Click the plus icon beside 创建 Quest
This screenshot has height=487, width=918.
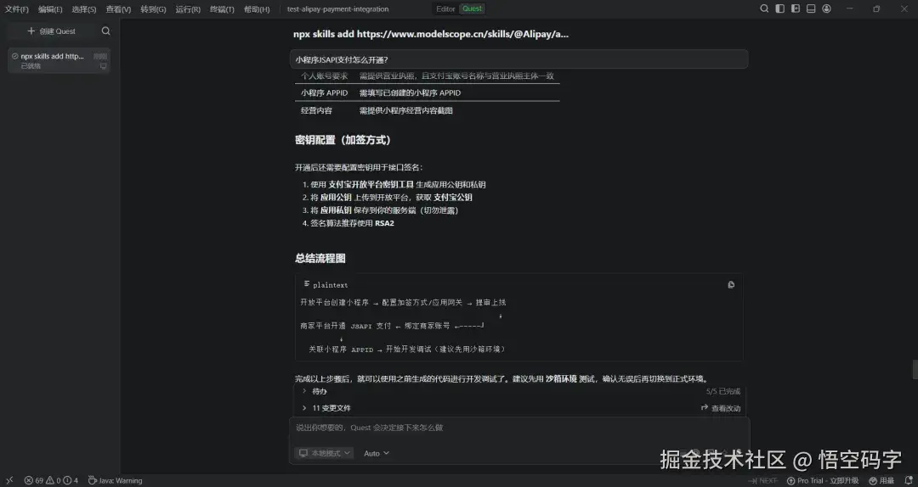tap(31, 31)
